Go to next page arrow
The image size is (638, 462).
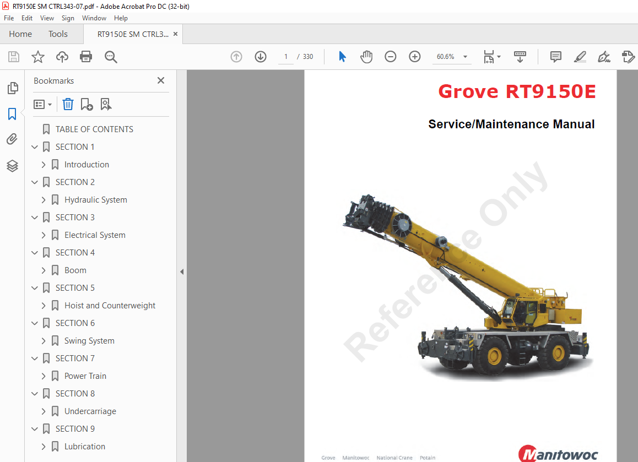coord(261,57)
